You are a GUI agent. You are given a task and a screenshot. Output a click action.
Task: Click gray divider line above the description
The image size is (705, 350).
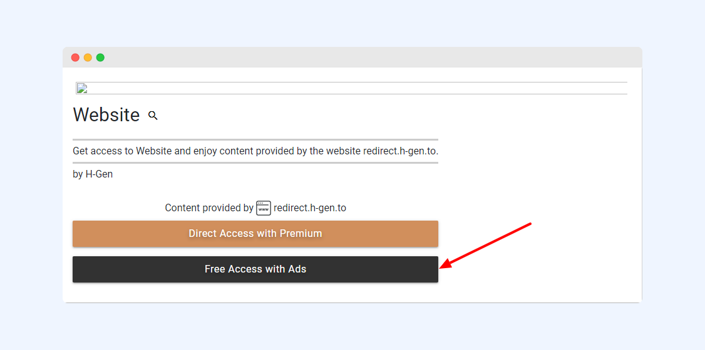[x=255, y=139]
